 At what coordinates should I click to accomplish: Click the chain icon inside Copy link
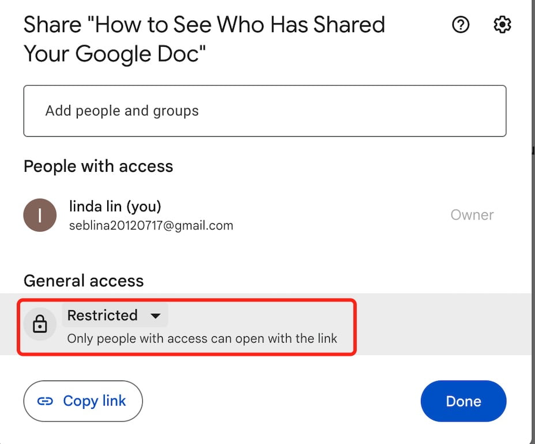click(45, 401)
